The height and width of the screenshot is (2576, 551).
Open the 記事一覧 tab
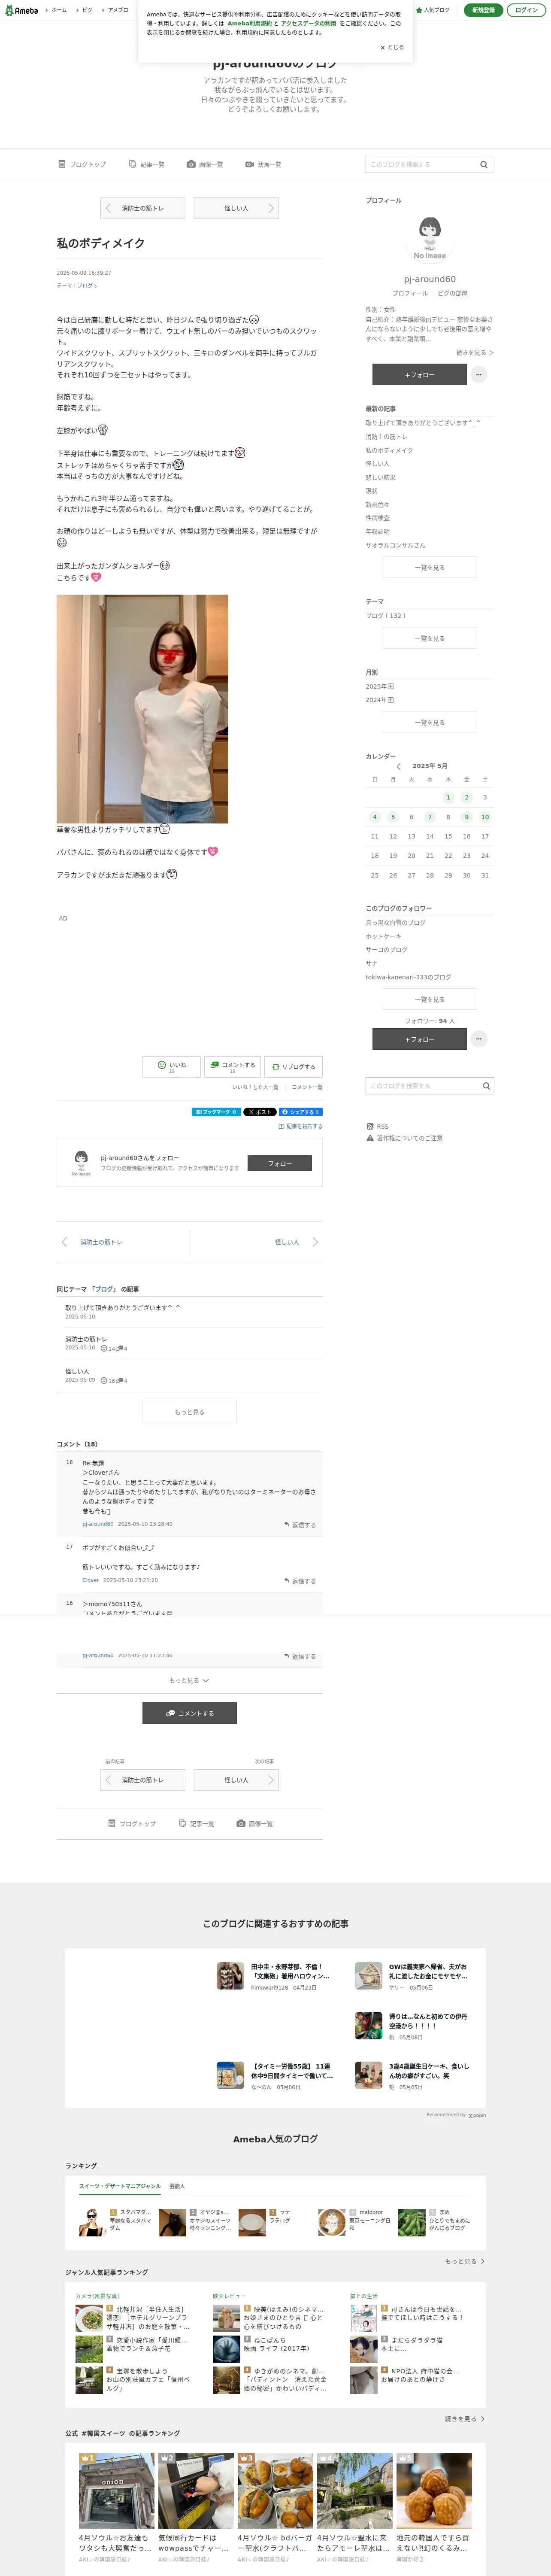point(147,164)
